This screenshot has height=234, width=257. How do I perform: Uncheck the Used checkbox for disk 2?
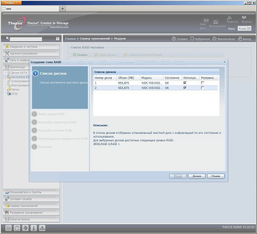[185, 88]
